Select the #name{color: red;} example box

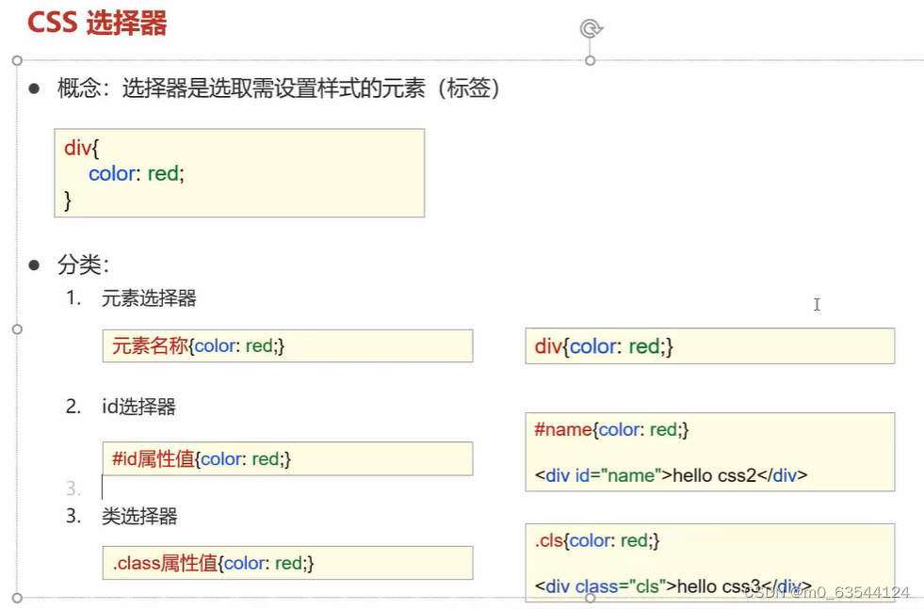pyautogui.click(x=708, y=452)
